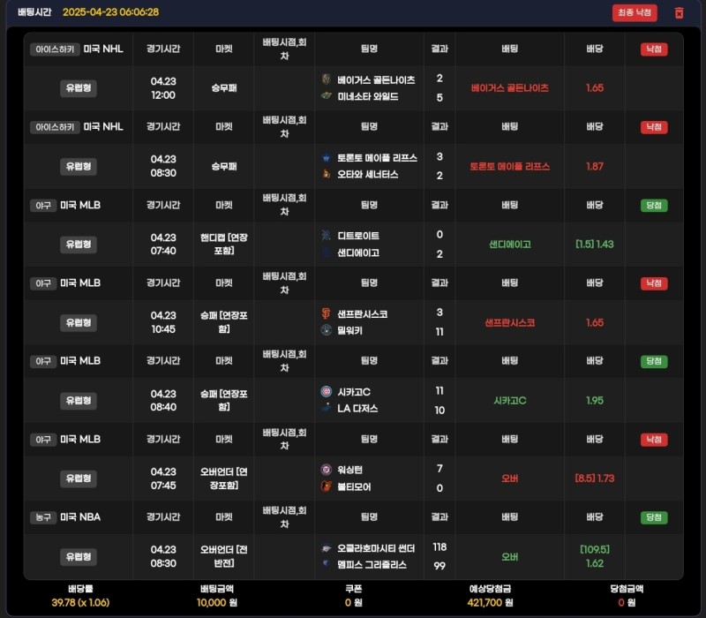Image resolution: width=706 pixels, height=618 pixels.
Task: Click the San Francisco Giants logo
Action: 327,313
